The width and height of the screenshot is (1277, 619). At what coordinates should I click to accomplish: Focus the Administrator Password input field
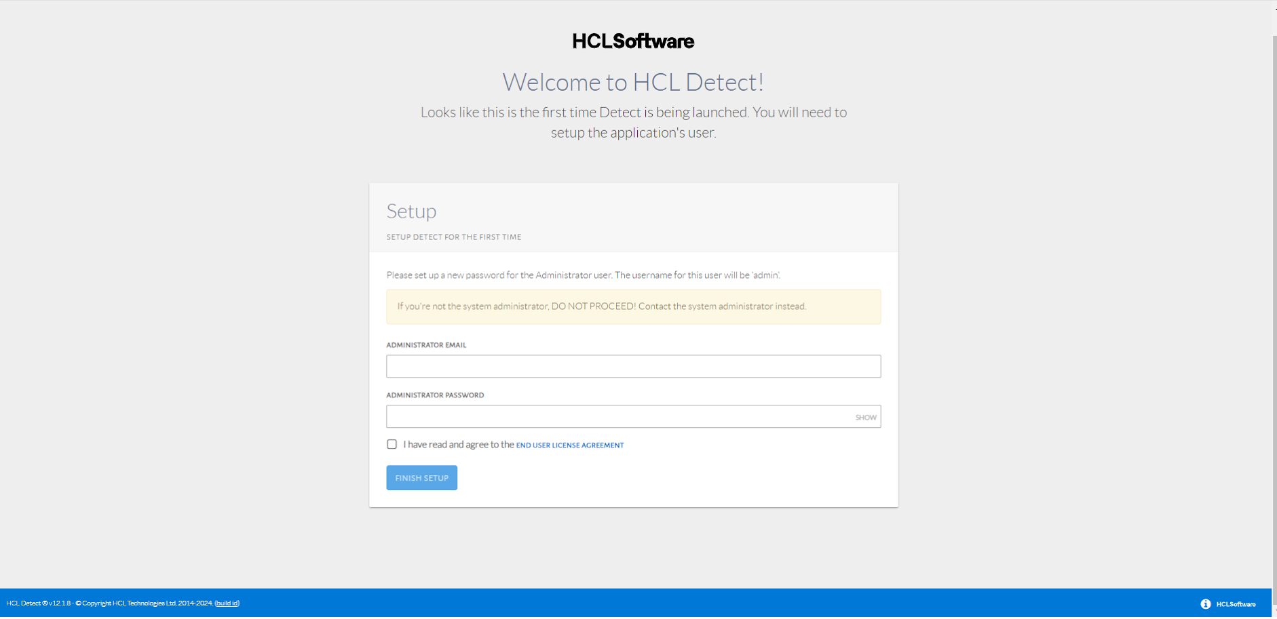click(x=617, y=417)
